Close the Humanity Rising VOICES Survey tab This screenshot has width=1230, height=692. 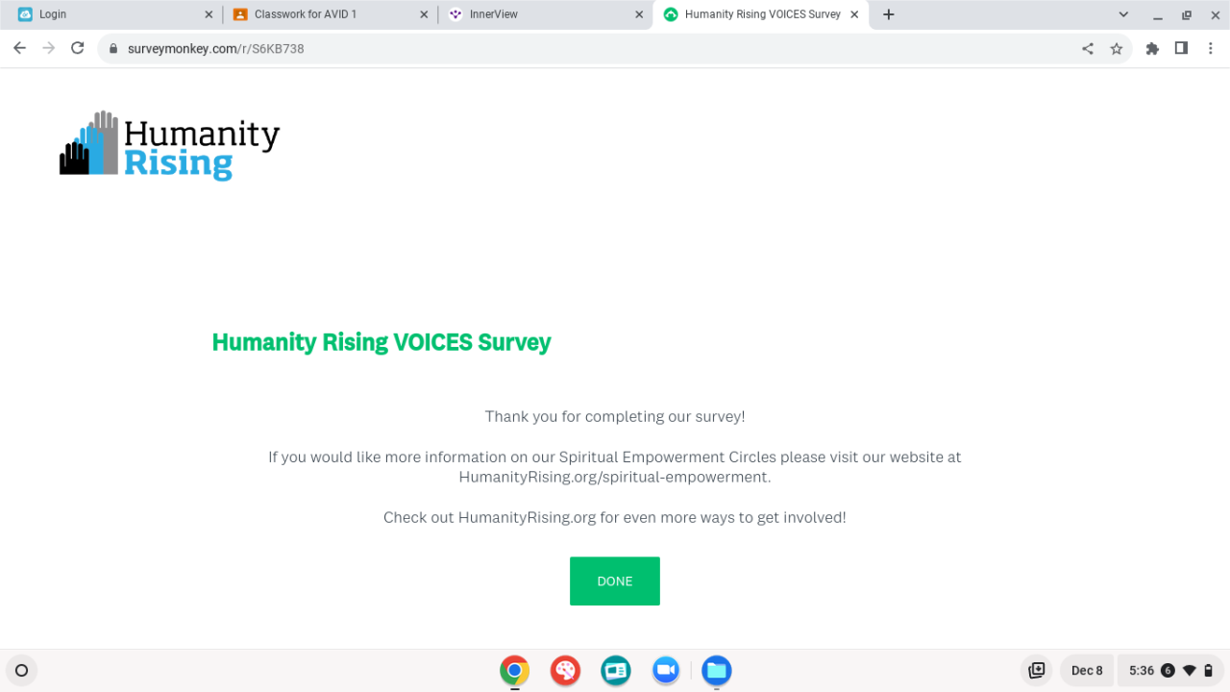[x=854, y=14]
